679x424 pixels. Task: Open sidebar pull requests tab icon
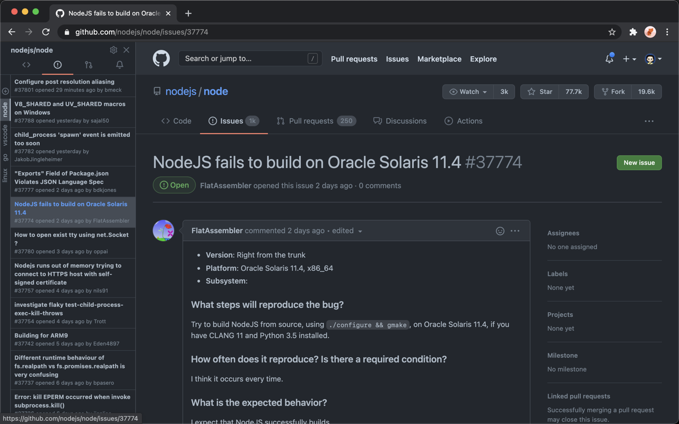pos(89,65)
